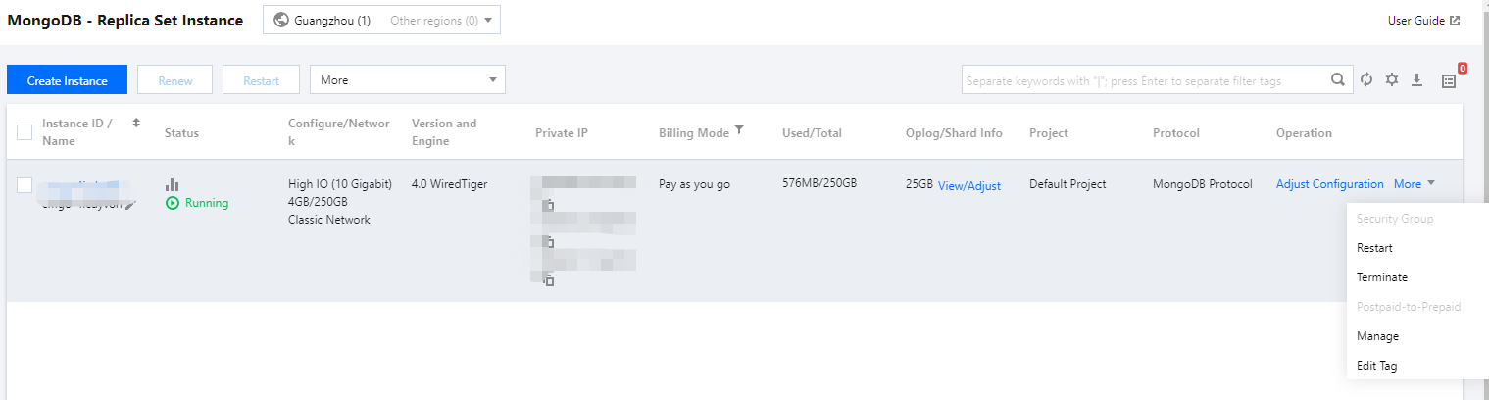Click the '576MB/250GB' usage cell
Image resolution: width=1489 pixels, height=400 pixels.
pos(819,183)
